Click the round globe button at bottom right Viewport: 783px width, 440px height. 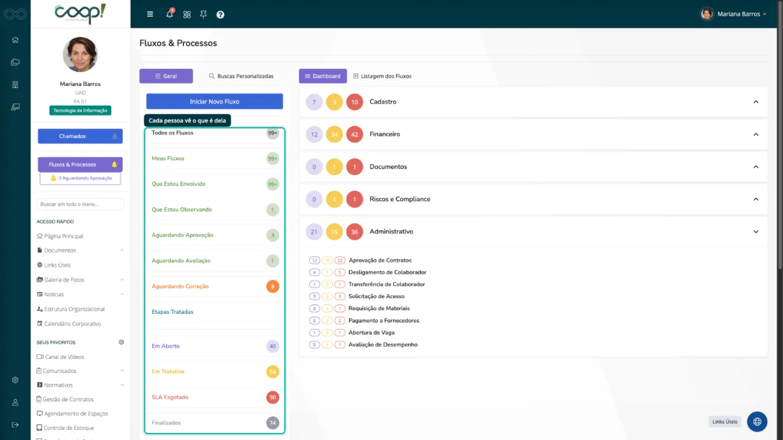point(757,422)
